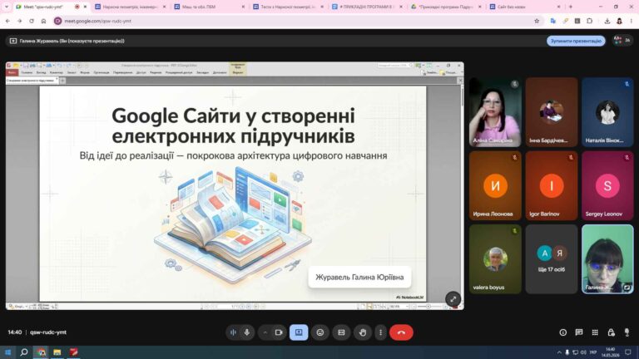Toggle the microphone in Meet controls
Viewport: 639px width, 359px height.
click(x=247, y=332)
